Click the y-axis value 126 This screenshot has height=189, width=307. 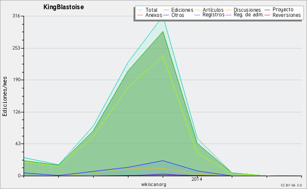point(16,112)
